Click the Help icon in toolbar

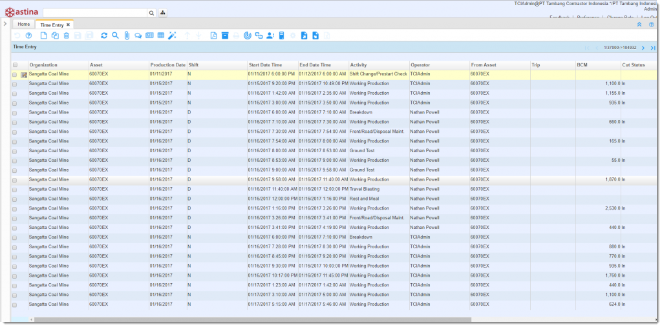[28, 35]
